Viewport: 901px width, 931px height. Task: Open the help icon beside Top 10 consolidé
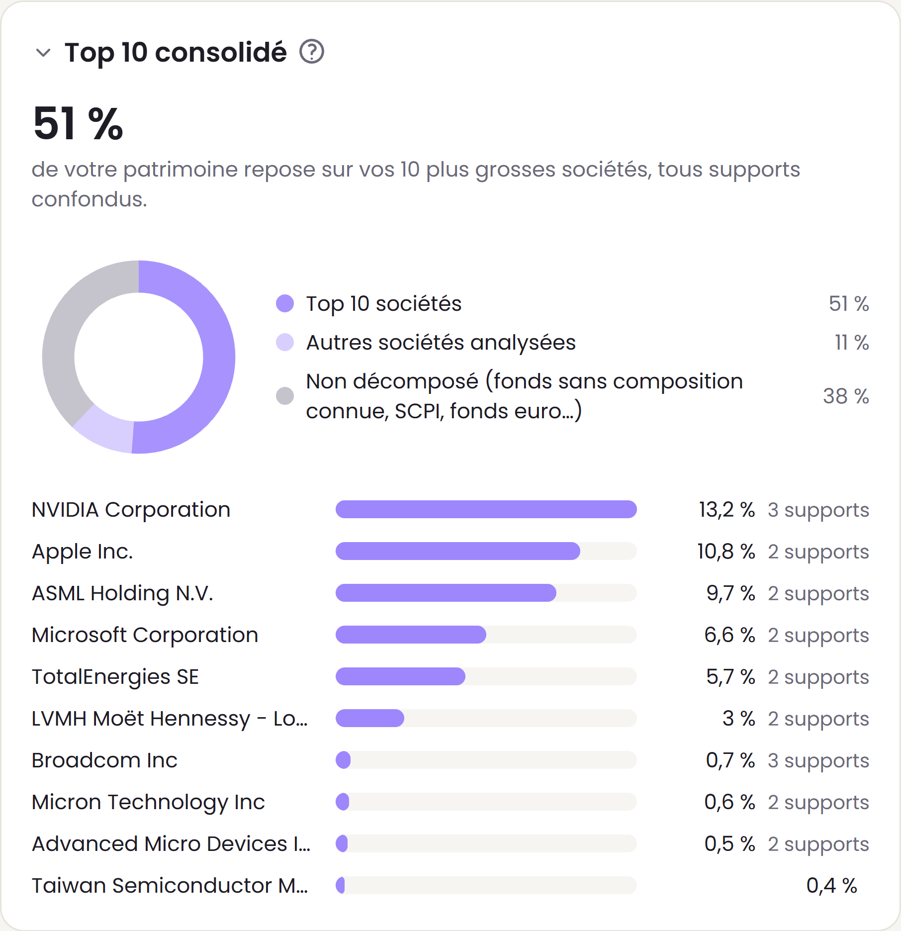[312, 52]
